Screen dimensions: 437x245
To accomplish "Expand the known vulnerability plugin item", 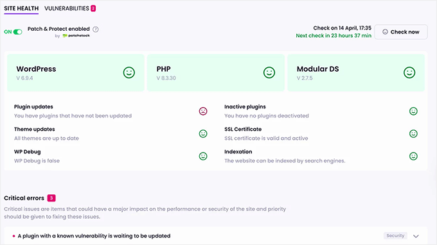I will pos(216,236).
